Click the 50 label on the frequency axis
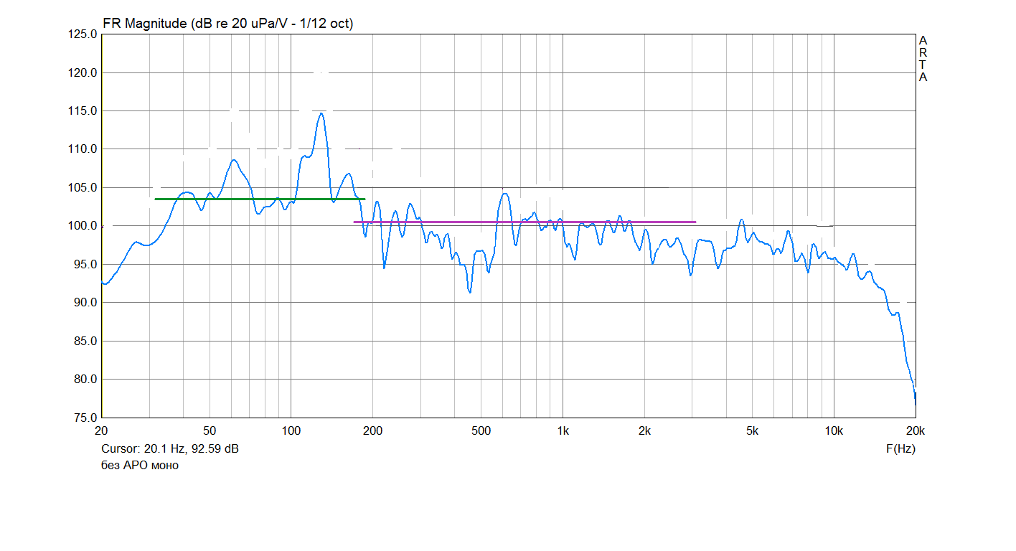This screenshot has height=551, width=1016. [210, 431]
